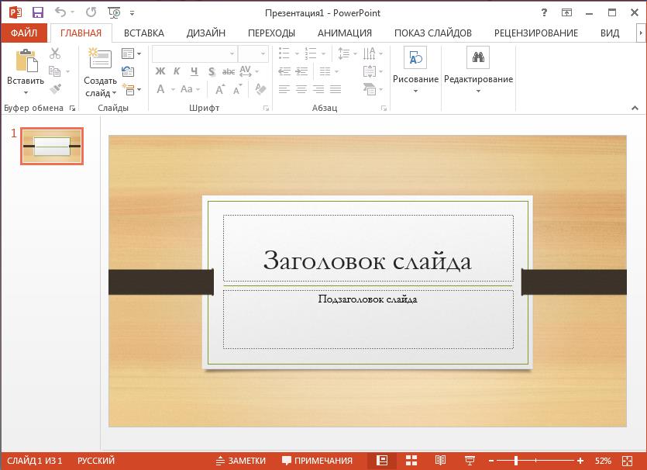Select the strikethrough icon
647x470 pixels.
(229, 71)
